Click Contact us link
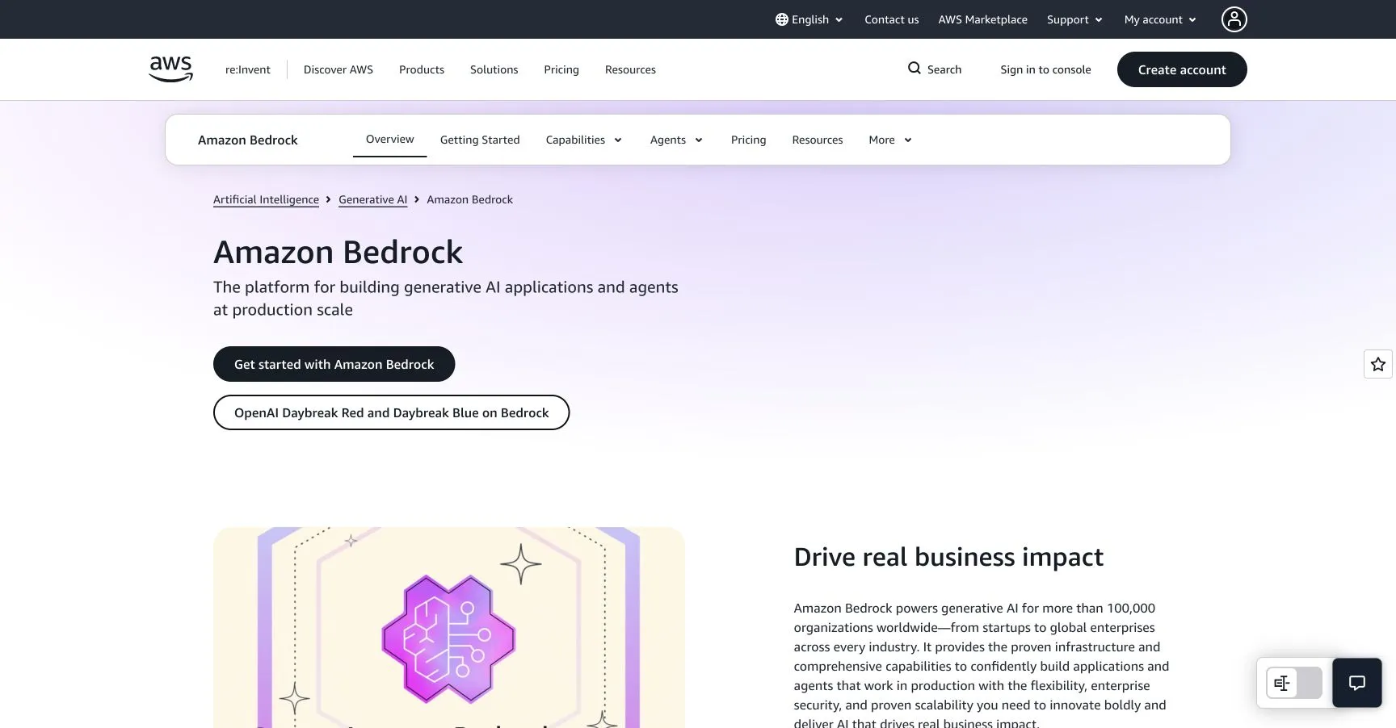 [x=892, y=19]
